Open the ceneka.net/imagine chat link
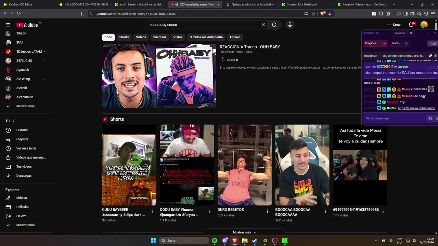Viewport: 438px width, 246px height. pos(416,108)
